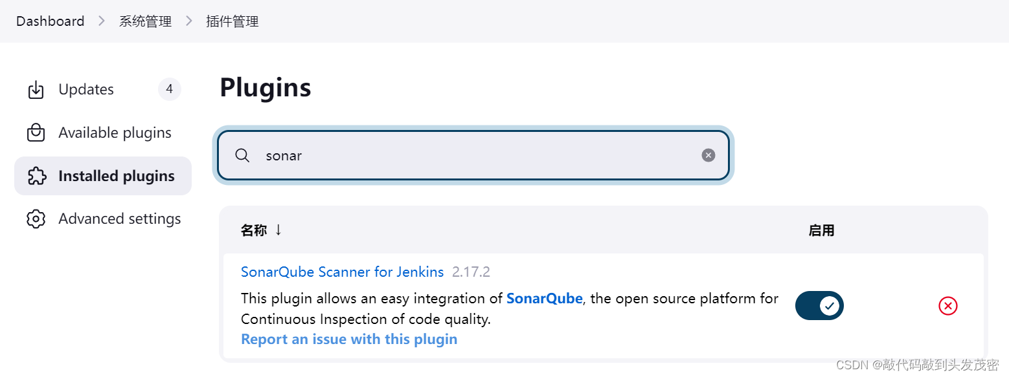Click the Available plugins shopping bag icon
Viewport: 1009px width, 377px height.
36,133
